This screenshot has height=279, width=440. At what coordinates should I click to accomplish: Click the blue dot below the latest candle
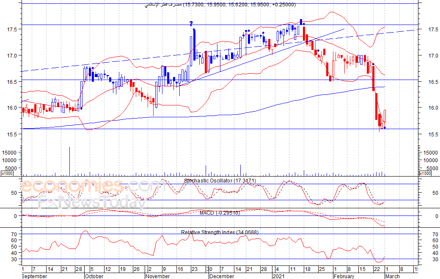tap(385, 127)
